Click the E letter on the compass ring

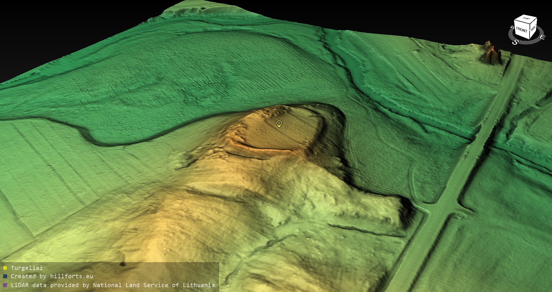pos(542,37)
